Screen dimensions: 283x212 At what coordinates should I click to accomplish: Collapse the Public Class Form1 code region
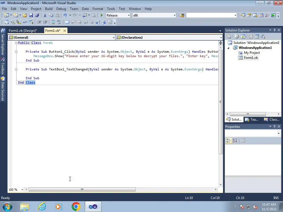pyautogui.click(x=16, y=43)
